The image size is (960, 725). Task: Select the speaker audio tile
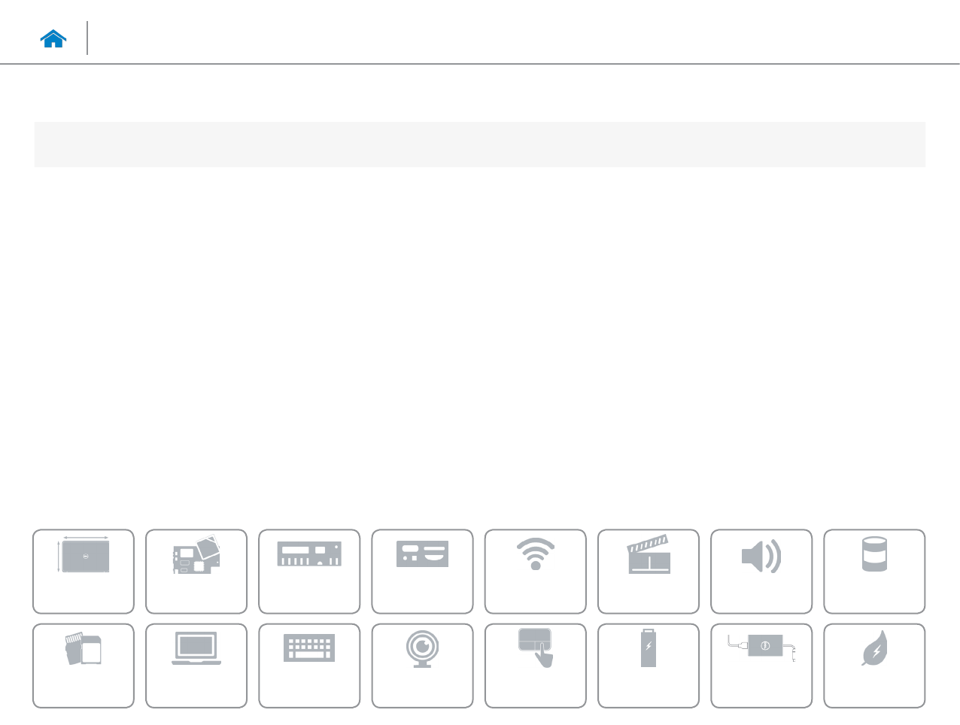761,572
